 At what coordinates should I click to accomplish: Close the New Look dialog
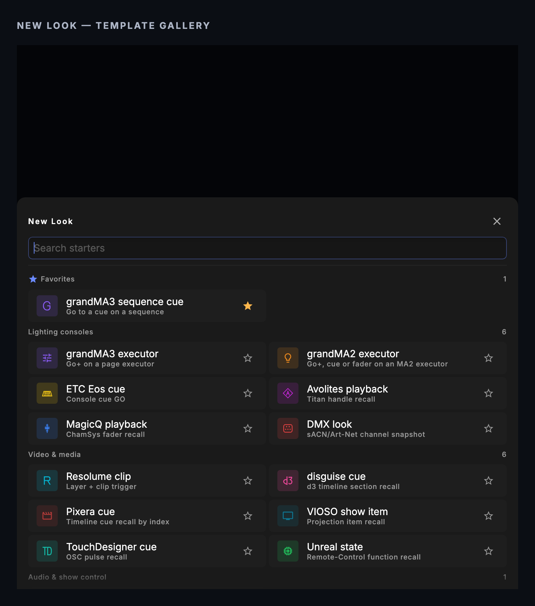(497, 221)
